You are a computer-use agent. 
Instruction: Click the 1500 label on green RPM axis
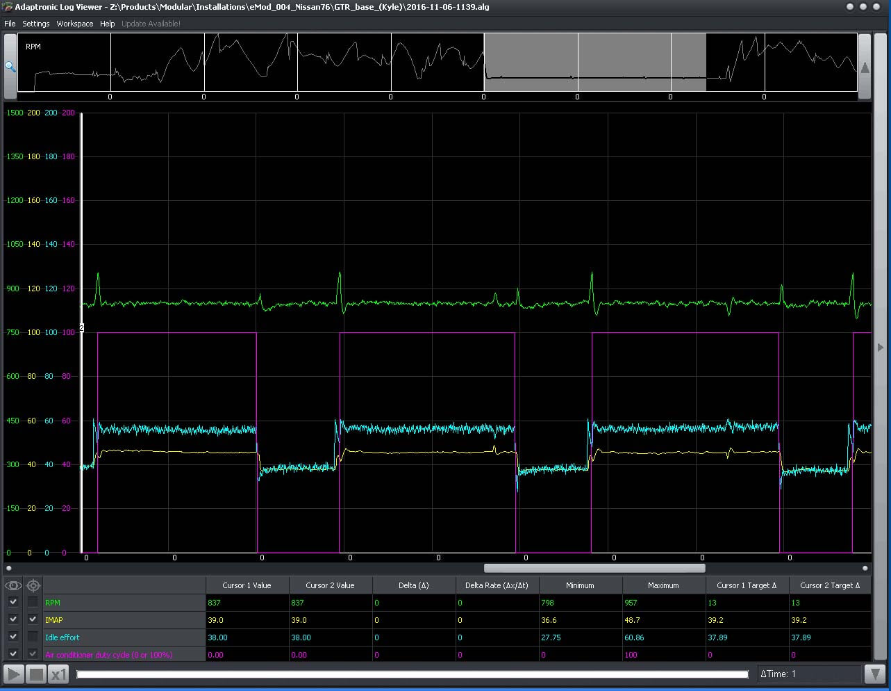point(14,113)
